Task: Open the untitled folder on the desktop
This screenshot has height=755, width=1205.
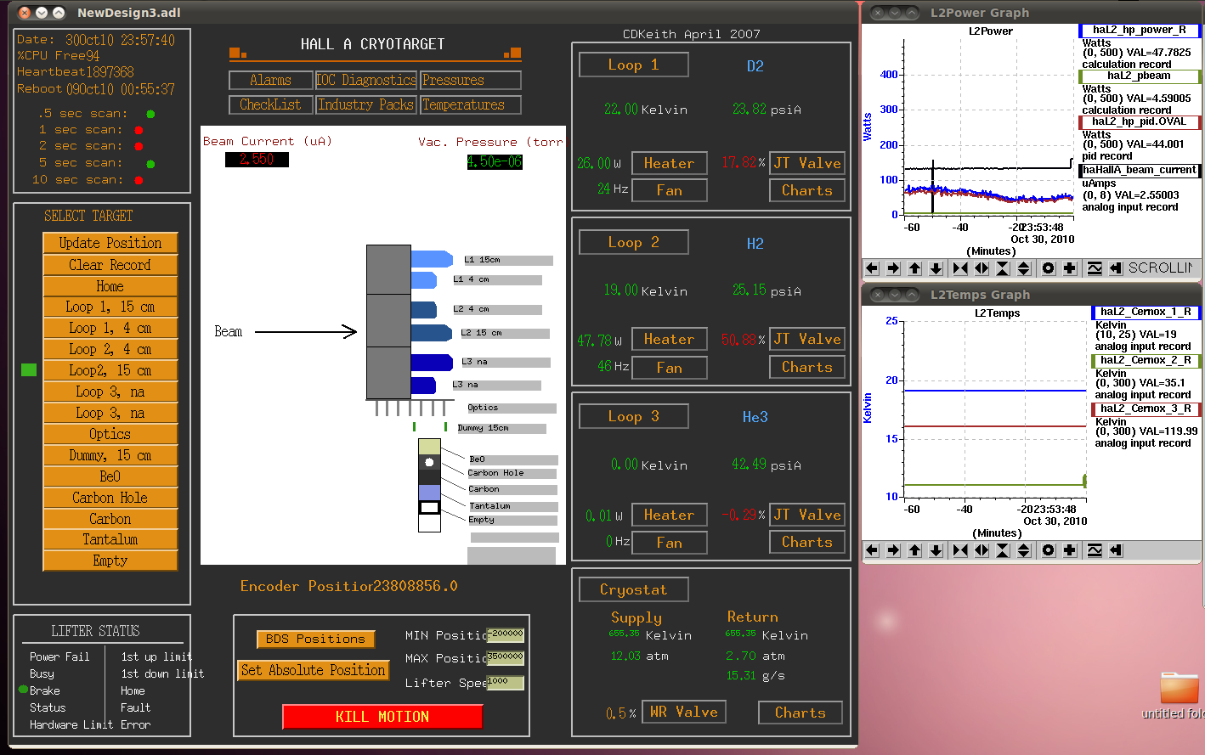Action: click(x=1179, y=696)
